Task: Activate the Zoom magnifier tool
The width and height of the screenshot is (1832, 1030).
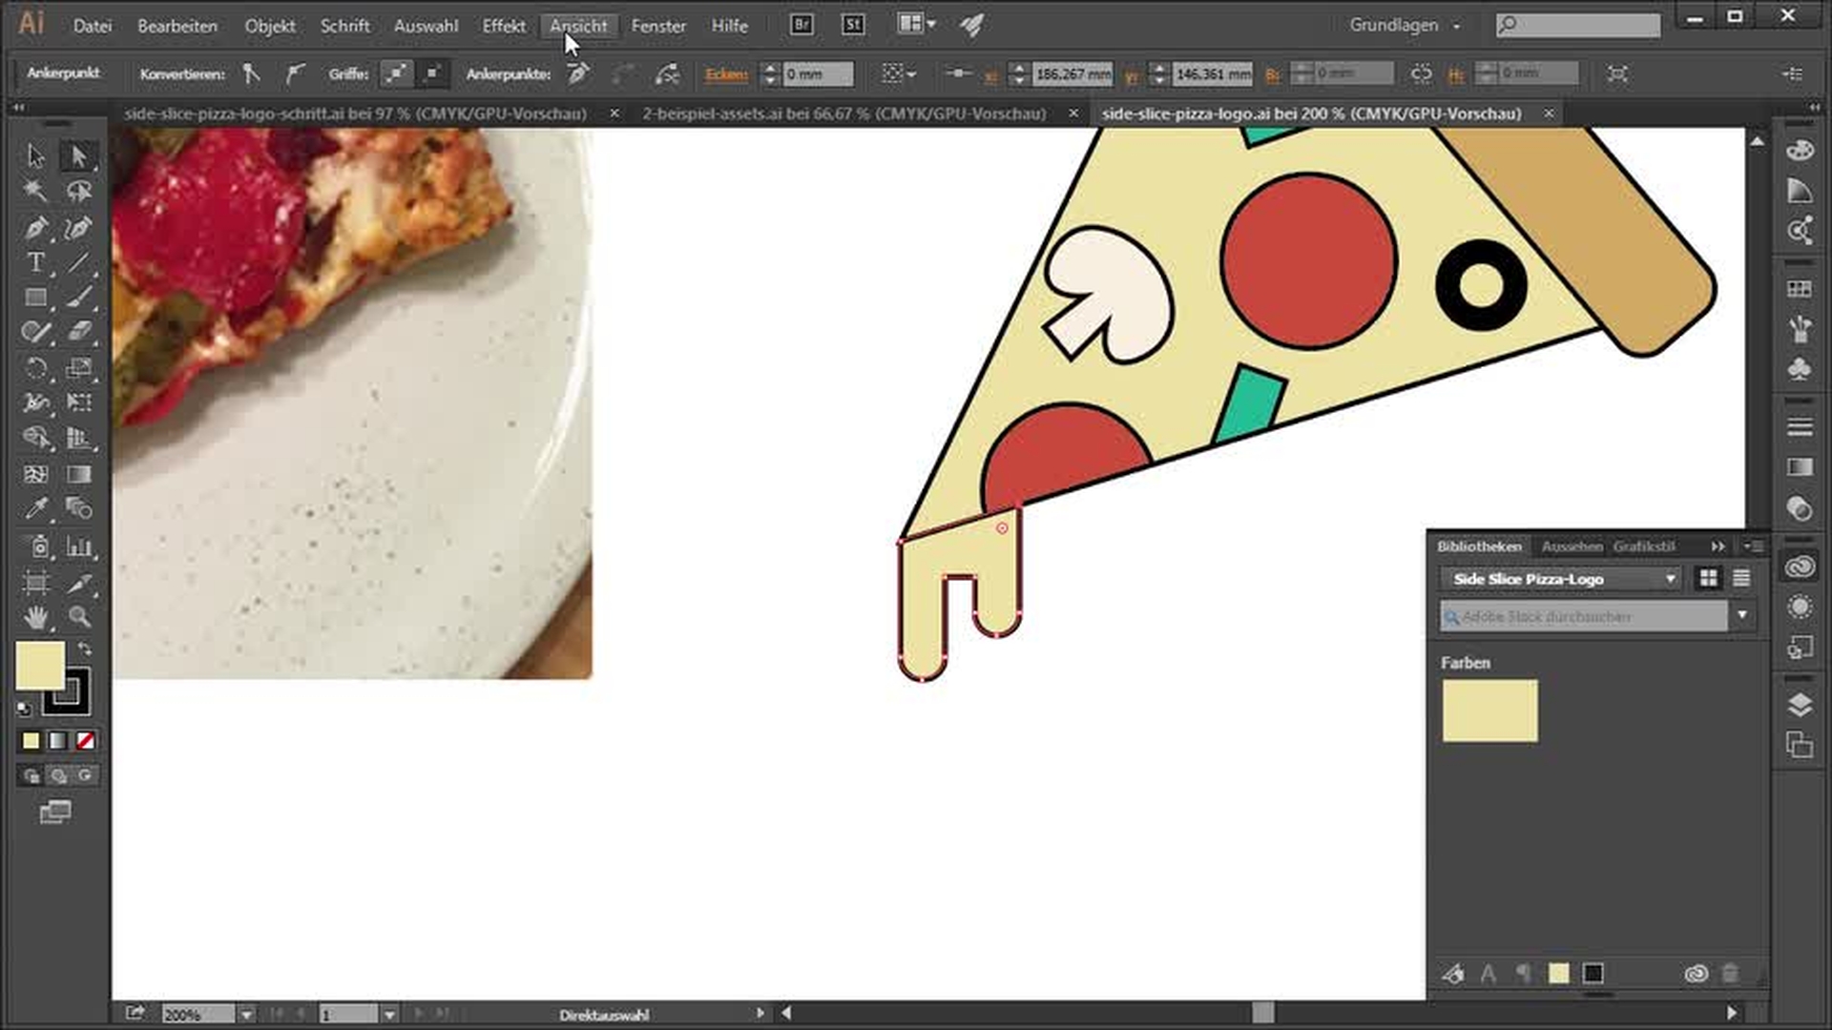Action: 79,617
